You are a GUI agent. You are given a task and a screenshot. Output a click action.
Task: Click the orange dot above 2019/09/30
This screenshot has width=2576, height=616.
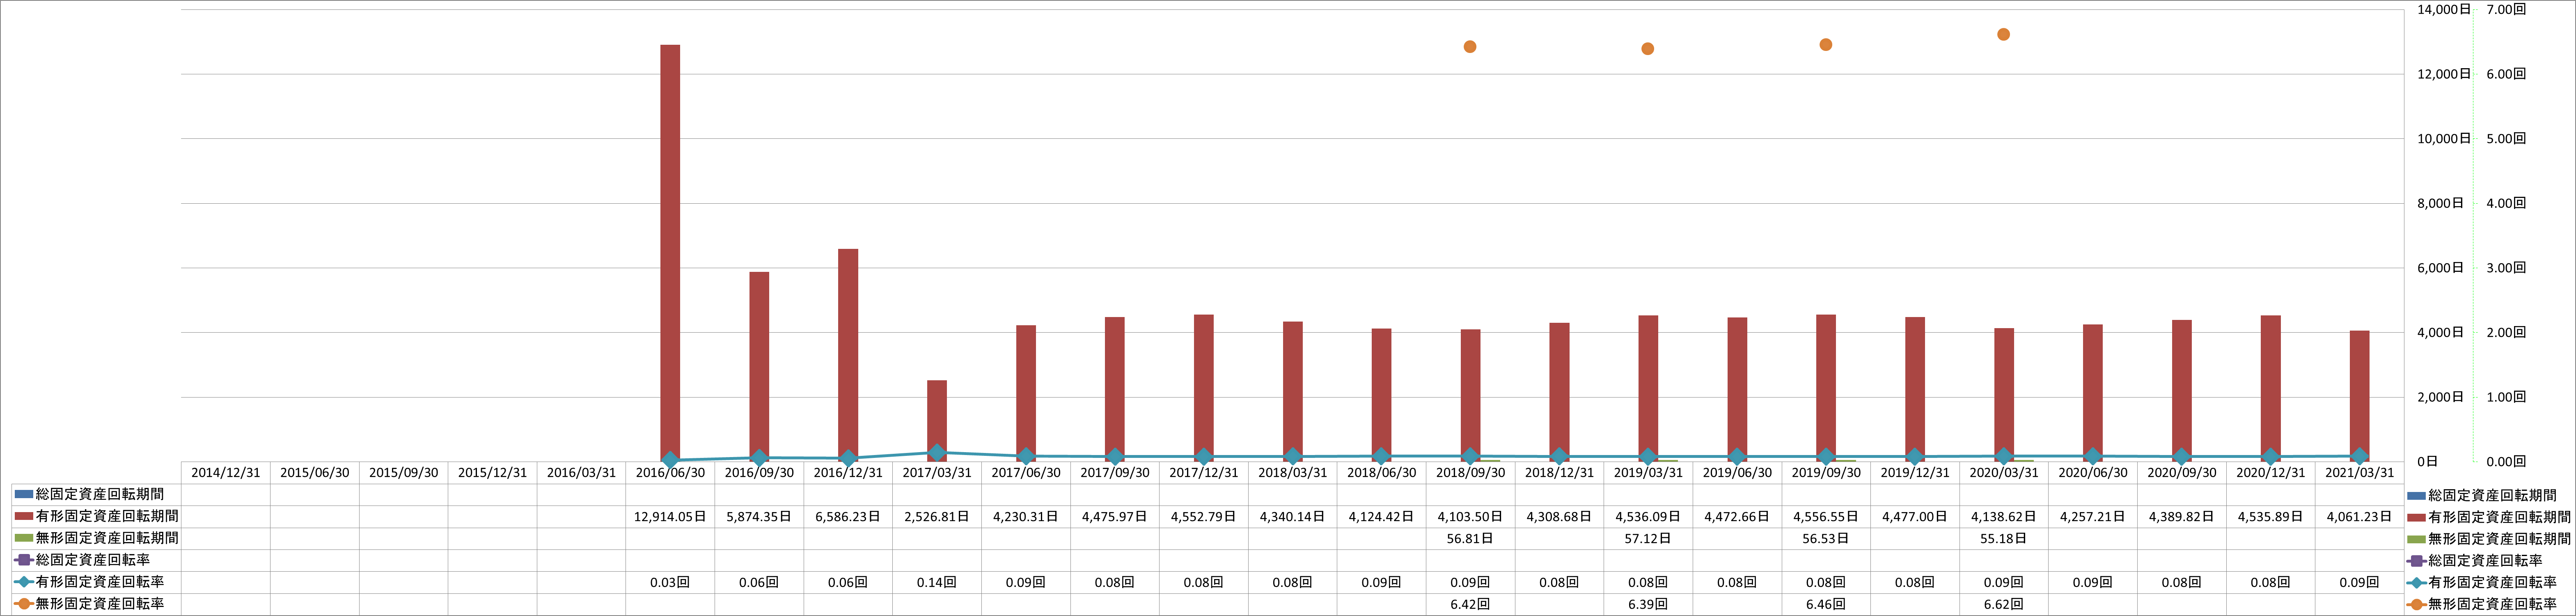pos(1826,45)
